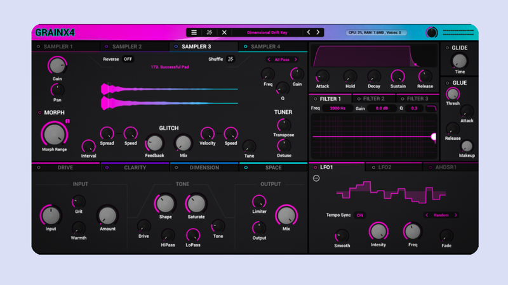
Task: Click the Freq 2000 Hz value field
Action: (338, 108)
